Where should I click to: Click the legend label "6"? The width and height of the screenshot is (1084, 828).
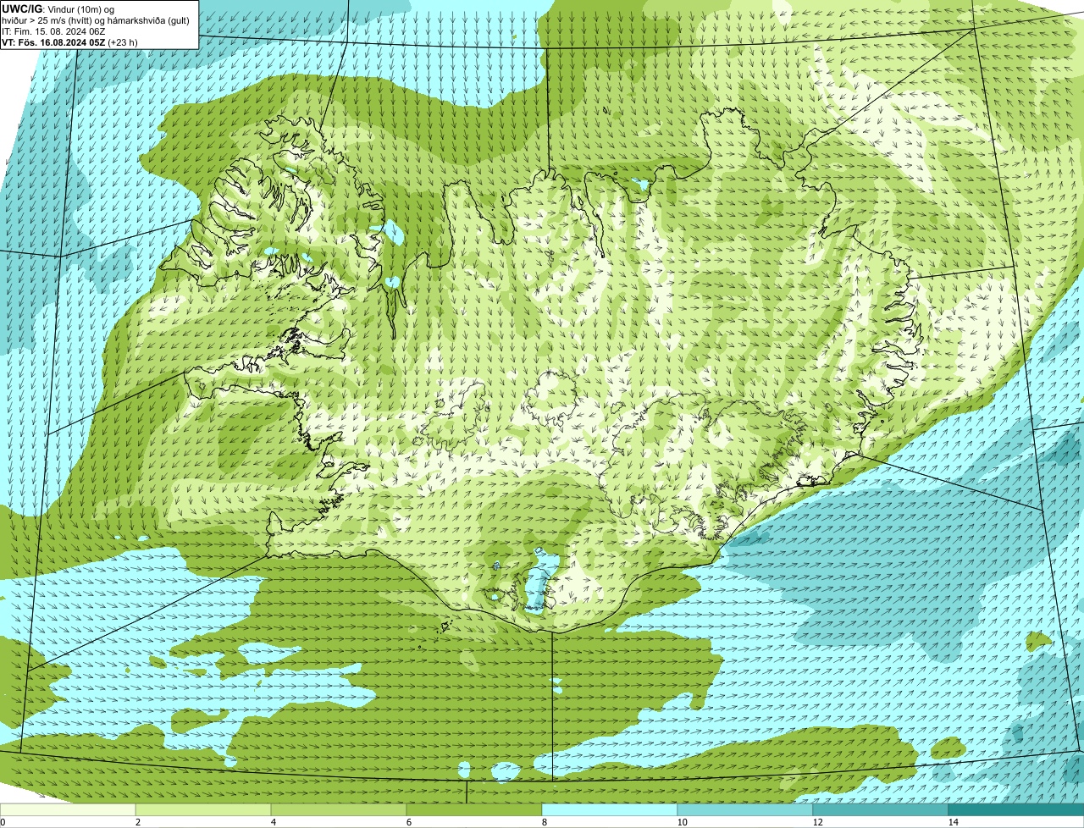[408, 822]
